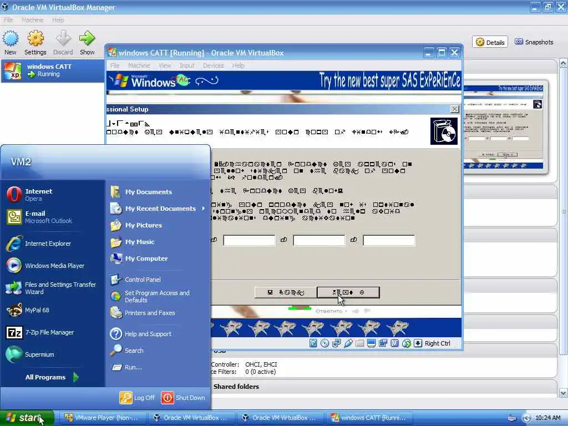Click the Show green arrow icon
The width and height of the screenshot is (568, 426).
87,38
